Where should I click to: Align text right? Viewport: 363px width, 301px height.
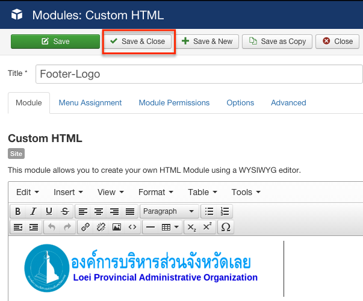coord(114,211)
